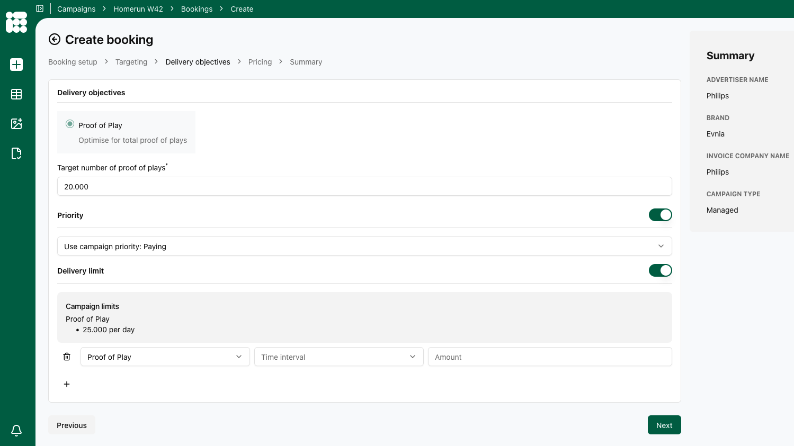Screen dimensions: 794x446
Task: Open Campaigns breadcrumb link
Action: pyautogui.click(x=76, y=9)
